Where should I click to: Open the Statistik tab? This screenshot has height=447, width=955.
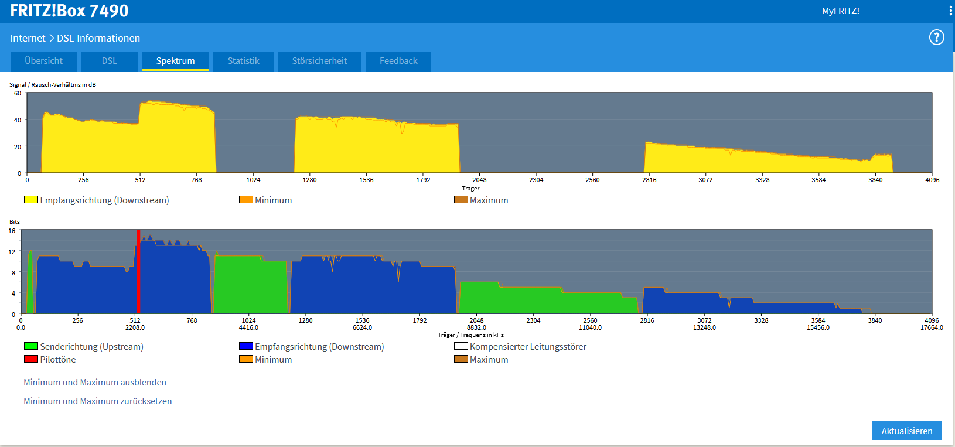[243, 61]
